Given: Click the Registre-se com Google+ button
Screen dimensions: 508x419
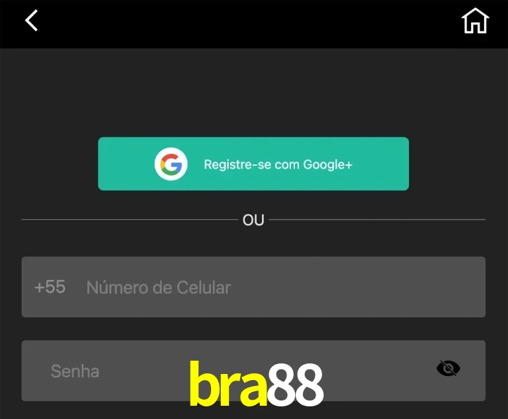Looking at the screenshot, I should (253, 163).
